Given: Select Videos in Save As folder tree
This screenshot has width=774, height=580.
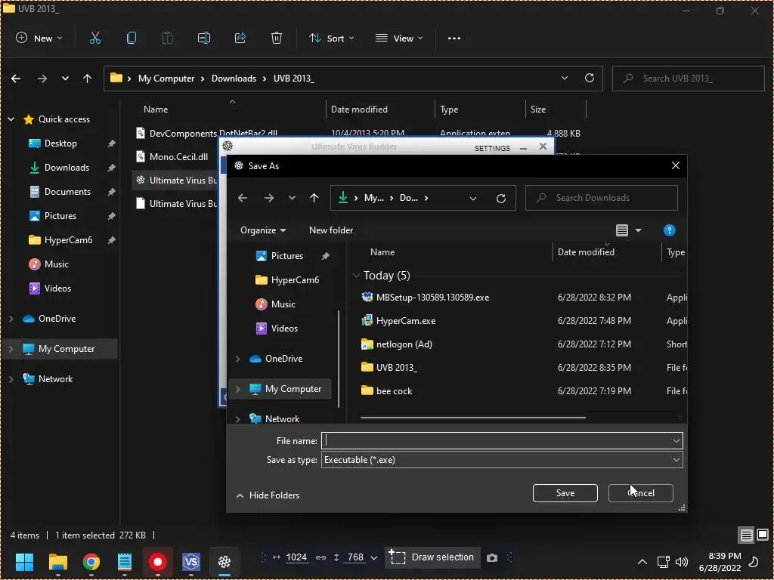Looking at the screenshot, I should click(x=284, y=329).
